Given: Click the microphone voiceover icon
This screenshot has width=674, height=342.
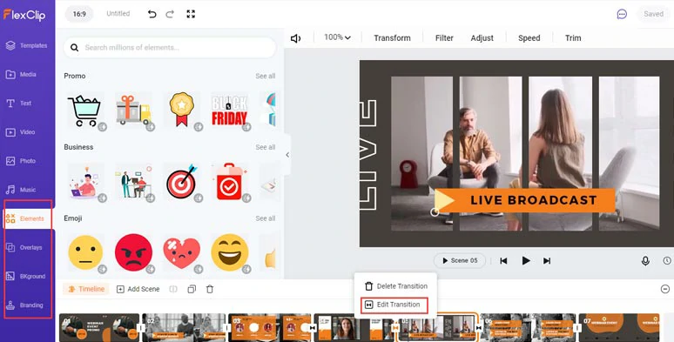Looking at the screenshot, I should [x=645, y=261].
